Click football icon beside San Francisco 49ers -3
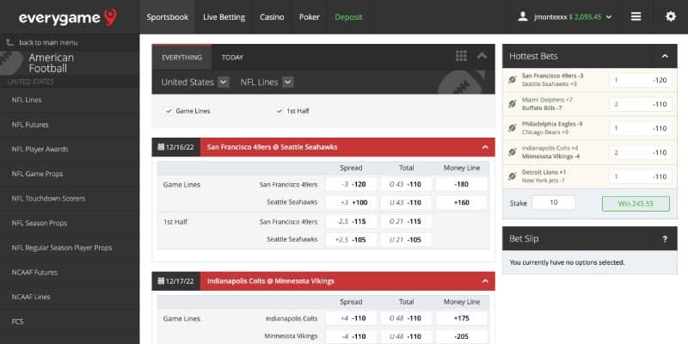This screenshot has height=344, width=688. coord(512,80)
